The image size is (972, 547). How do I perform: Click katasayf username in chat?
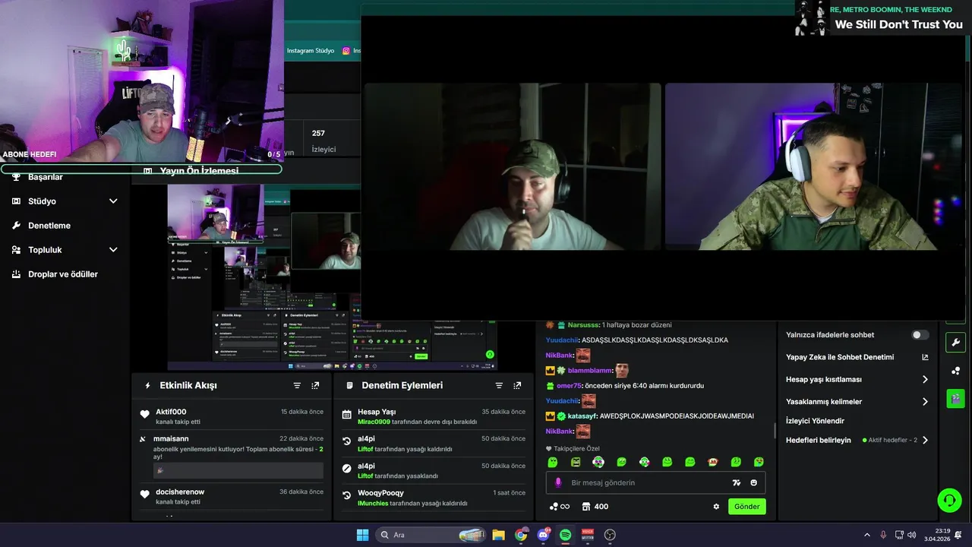click(x=582, y=416)
